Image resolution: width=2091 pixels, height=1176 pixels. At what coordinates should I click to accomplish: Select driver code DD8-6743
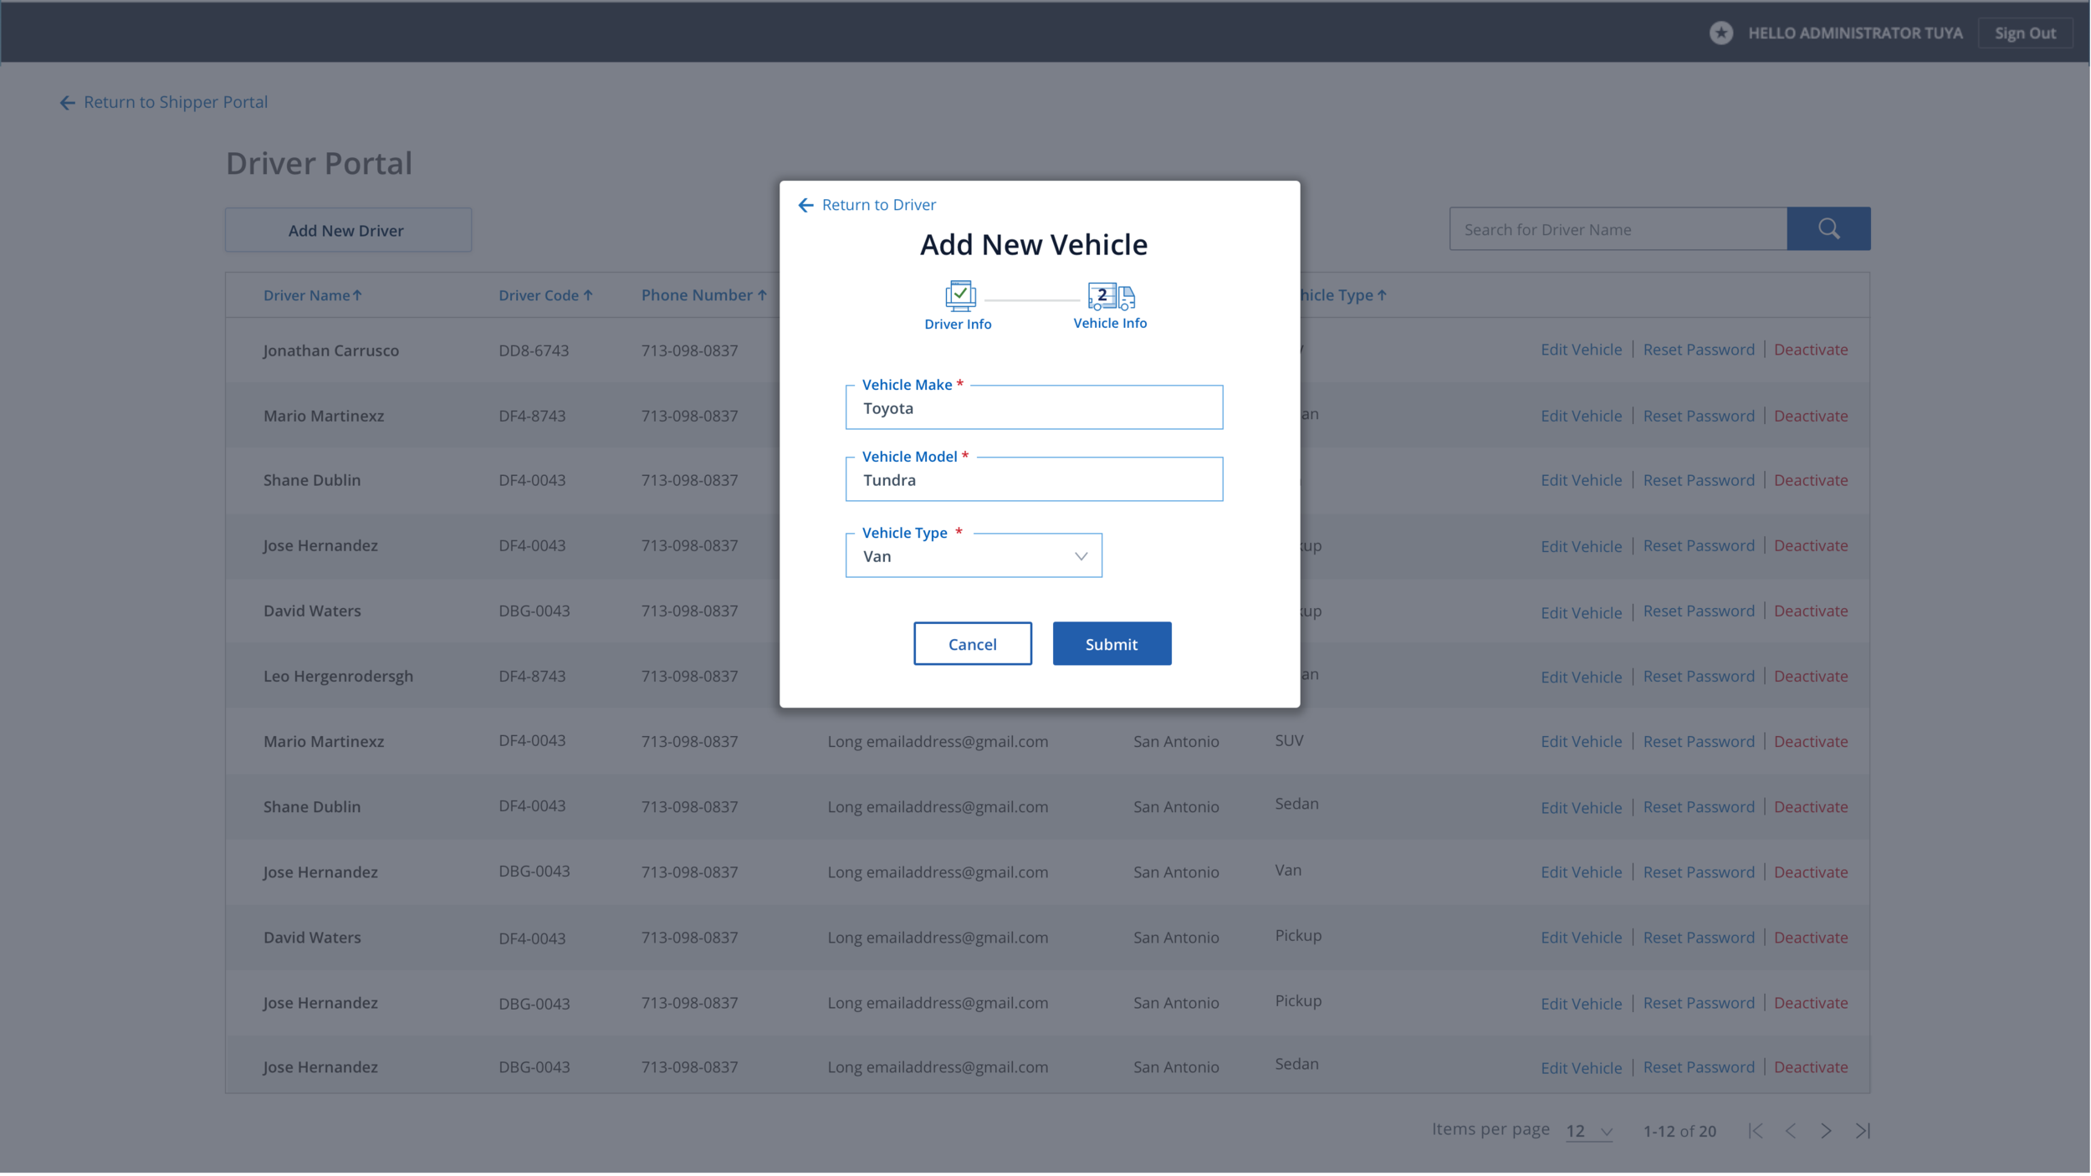tap(534, 350)
